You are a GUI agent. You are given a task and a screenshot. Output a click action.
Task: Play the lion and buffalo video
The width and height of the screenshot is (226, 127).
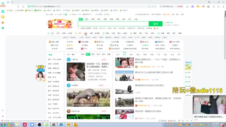pyautogui.click(x=88, y=97)
